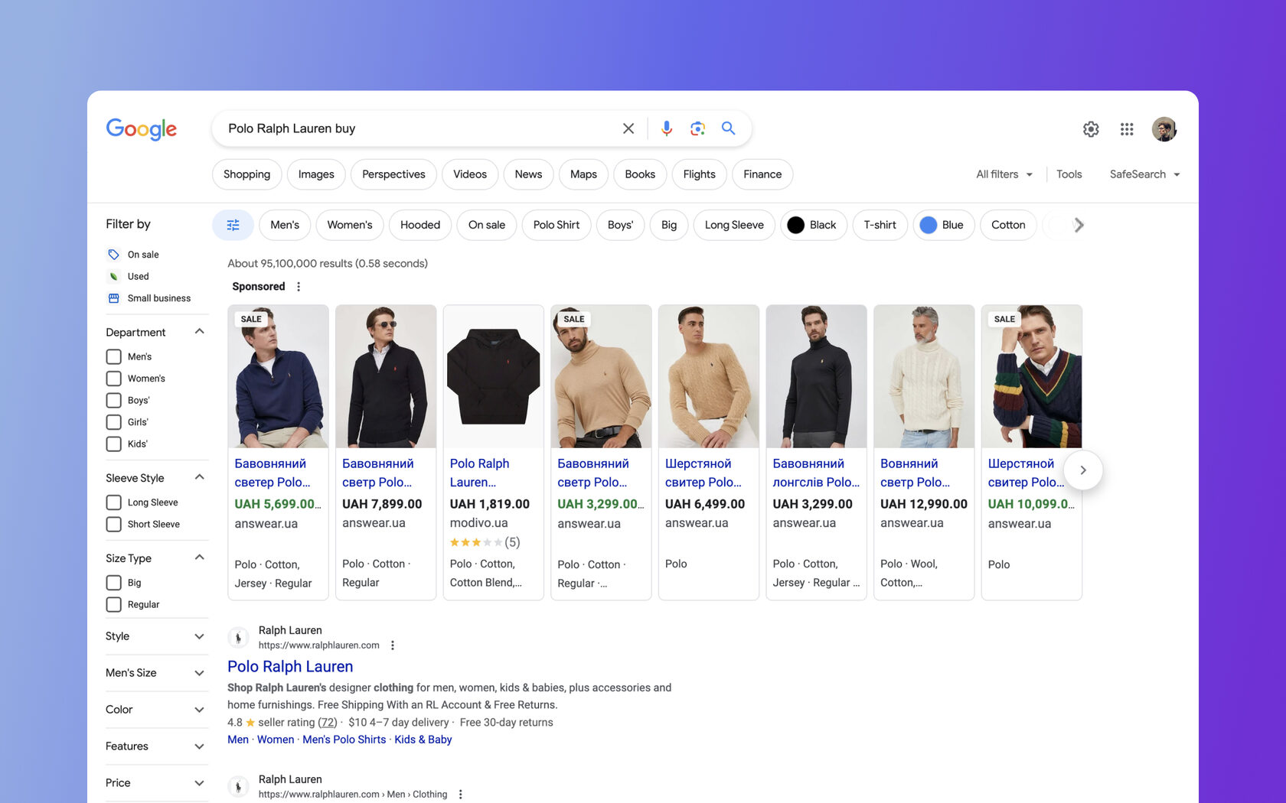
Task: Tick the Long Sleeve checkbox
Action: 113,502
